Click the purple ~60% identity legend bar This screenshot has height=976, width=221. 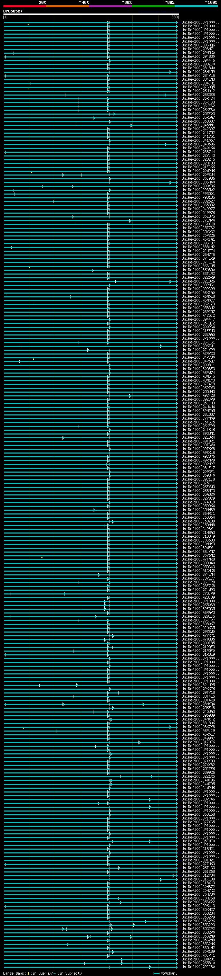point(110,6)
